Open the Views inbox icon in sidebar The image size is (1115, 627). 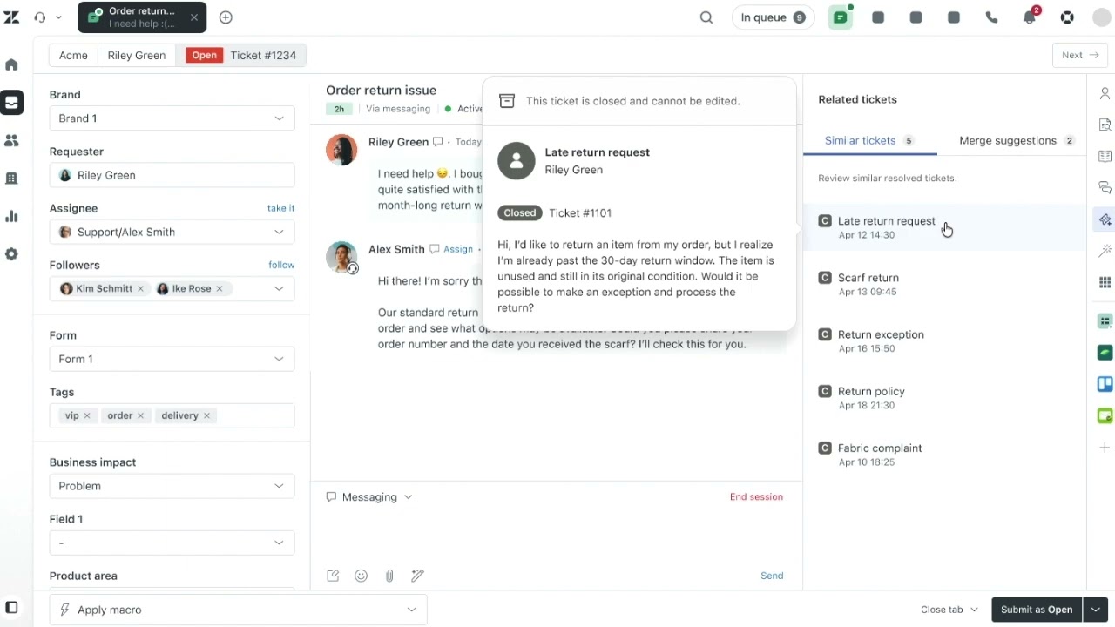click(11, 103)
